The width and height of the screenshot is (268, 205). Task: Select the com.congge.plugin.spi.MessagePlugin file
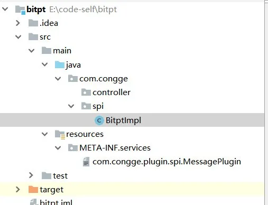[167, 162]
